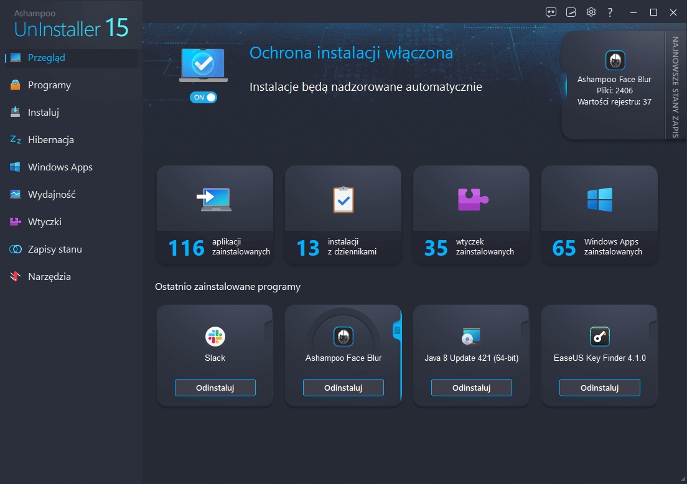This screenshot has width=687, height=484.
Task: Click the EaseUS Key Finder icon
Action: 600,337
